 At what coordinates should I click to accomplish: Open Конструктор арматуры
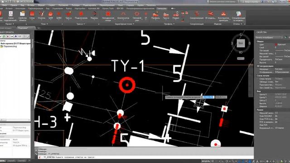[223, 16]
